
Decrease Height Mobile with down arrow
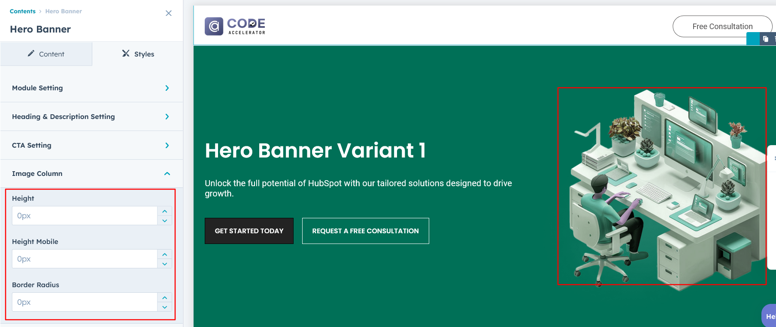pyautogui.click(x=165, y=264)
